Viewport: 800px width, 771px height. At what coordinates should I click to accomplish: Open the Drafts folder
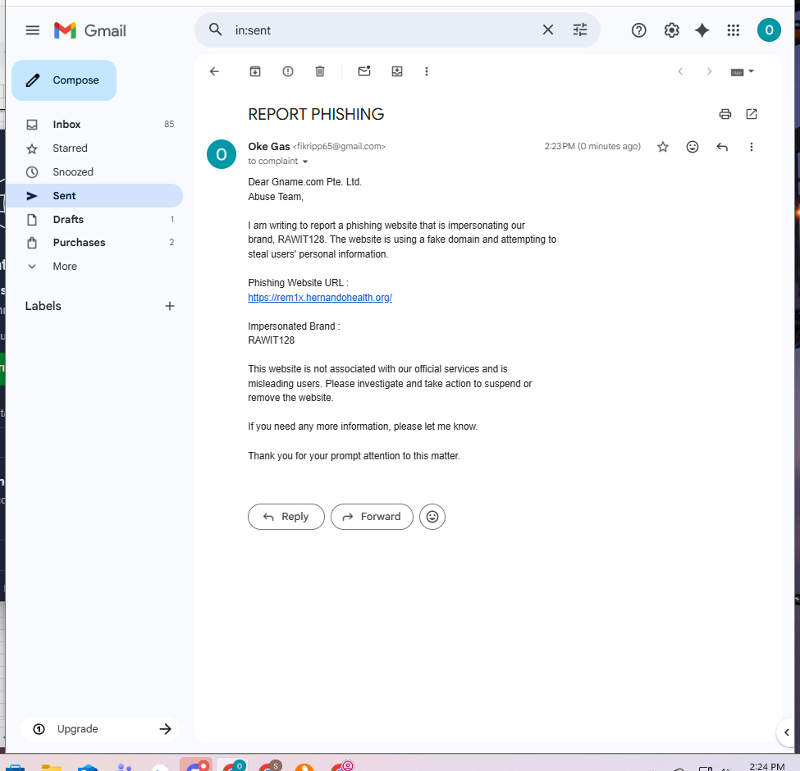tap(94, 219)
